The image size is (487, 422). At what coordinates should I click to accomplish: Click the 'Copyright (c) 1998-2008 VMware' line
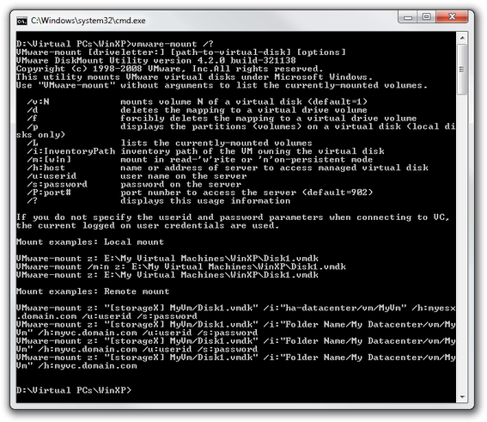[x=169, y=69]
